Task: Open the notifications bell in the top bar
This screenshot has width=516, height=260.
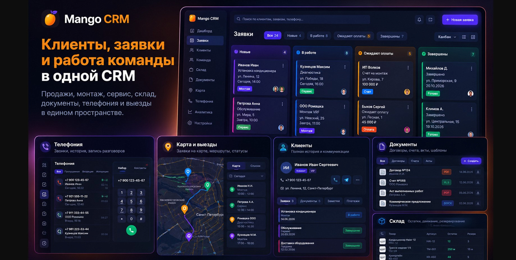Action: coord(419,20)
